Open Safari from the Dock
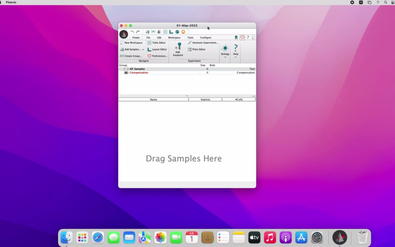The width and height of the screenshot is (395, 247). (98, 238)
